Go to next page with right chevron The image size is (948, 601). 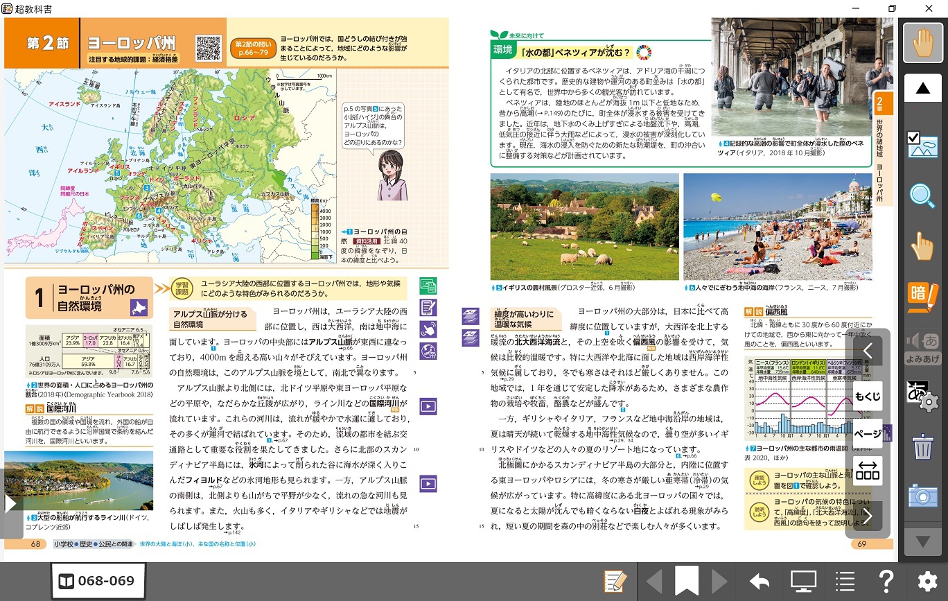[868, 516]
